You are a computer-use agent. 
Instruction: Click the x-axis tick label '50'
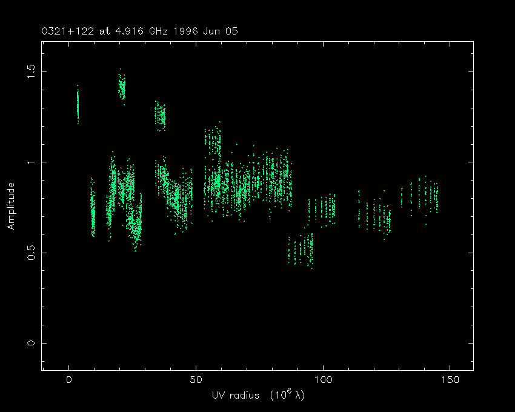(196, 380)
